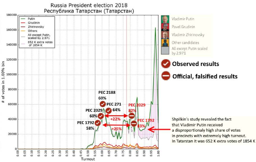Click the red minus icon under PEC 2029 82%
The image size is (256, 162).
[x=132, y=115]
